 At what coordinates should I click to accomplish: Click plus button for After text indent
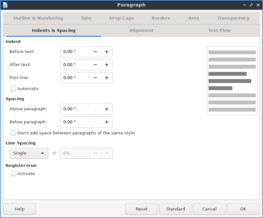point(107,65)
